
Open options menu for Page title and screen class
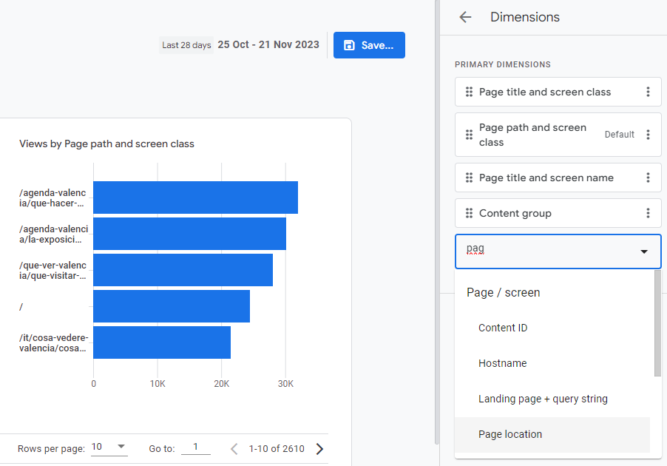[648, 92]
